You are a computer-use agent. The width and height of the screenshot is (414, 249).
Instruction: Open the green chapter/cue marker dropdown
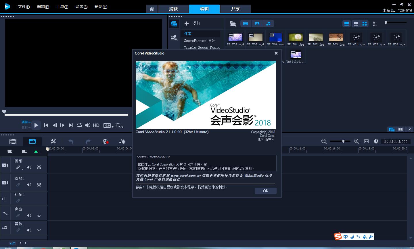point(37,151)
